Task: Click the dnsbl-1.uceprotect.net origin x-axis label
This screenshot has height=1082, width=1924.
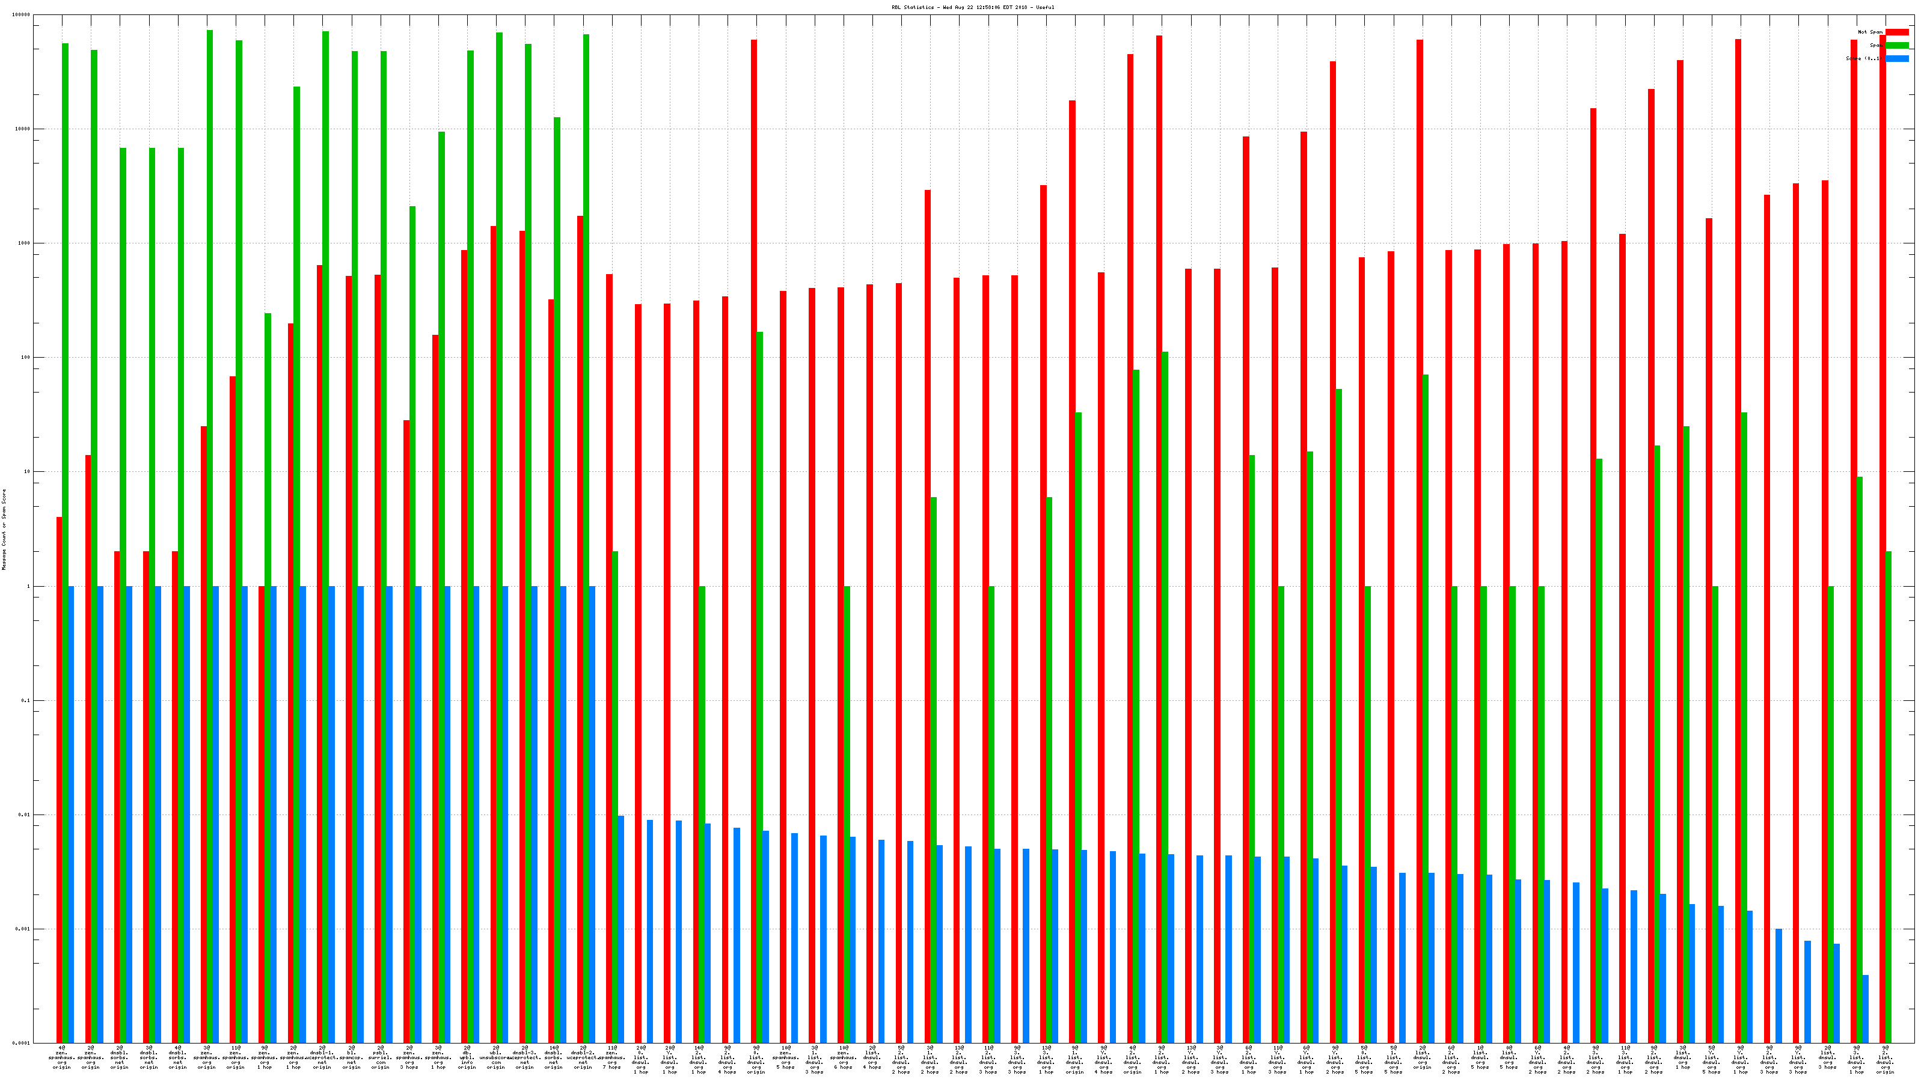Action: (322, 1057)
